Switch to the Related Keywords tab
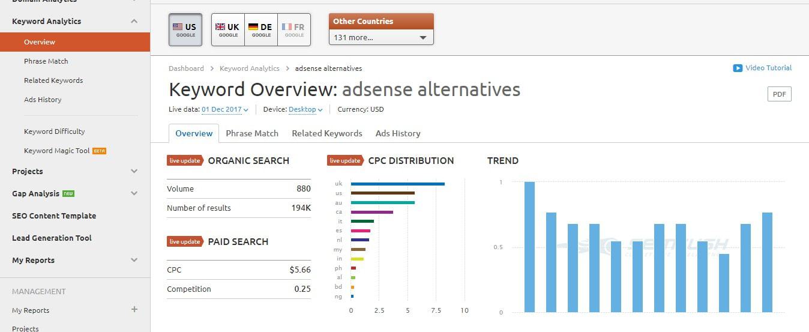Image resolution: width=809 pixels, height=332 pixels. 327,133
